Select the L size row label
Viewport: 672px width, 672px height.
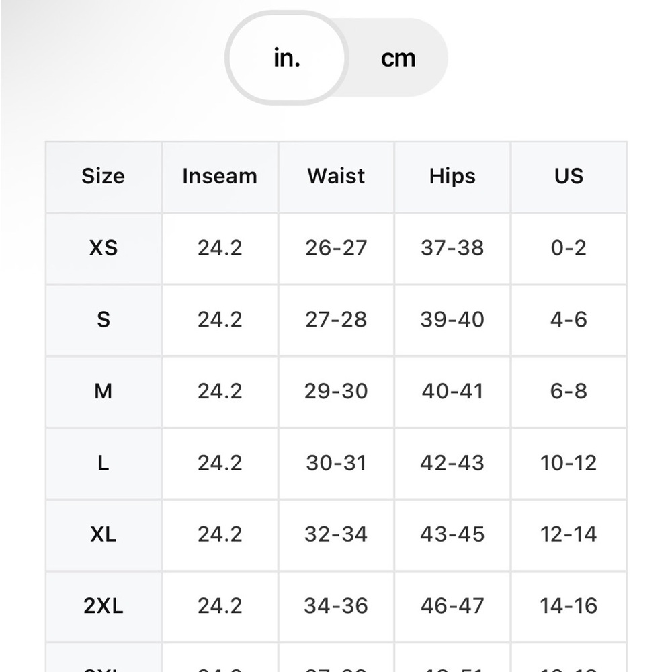103,463
